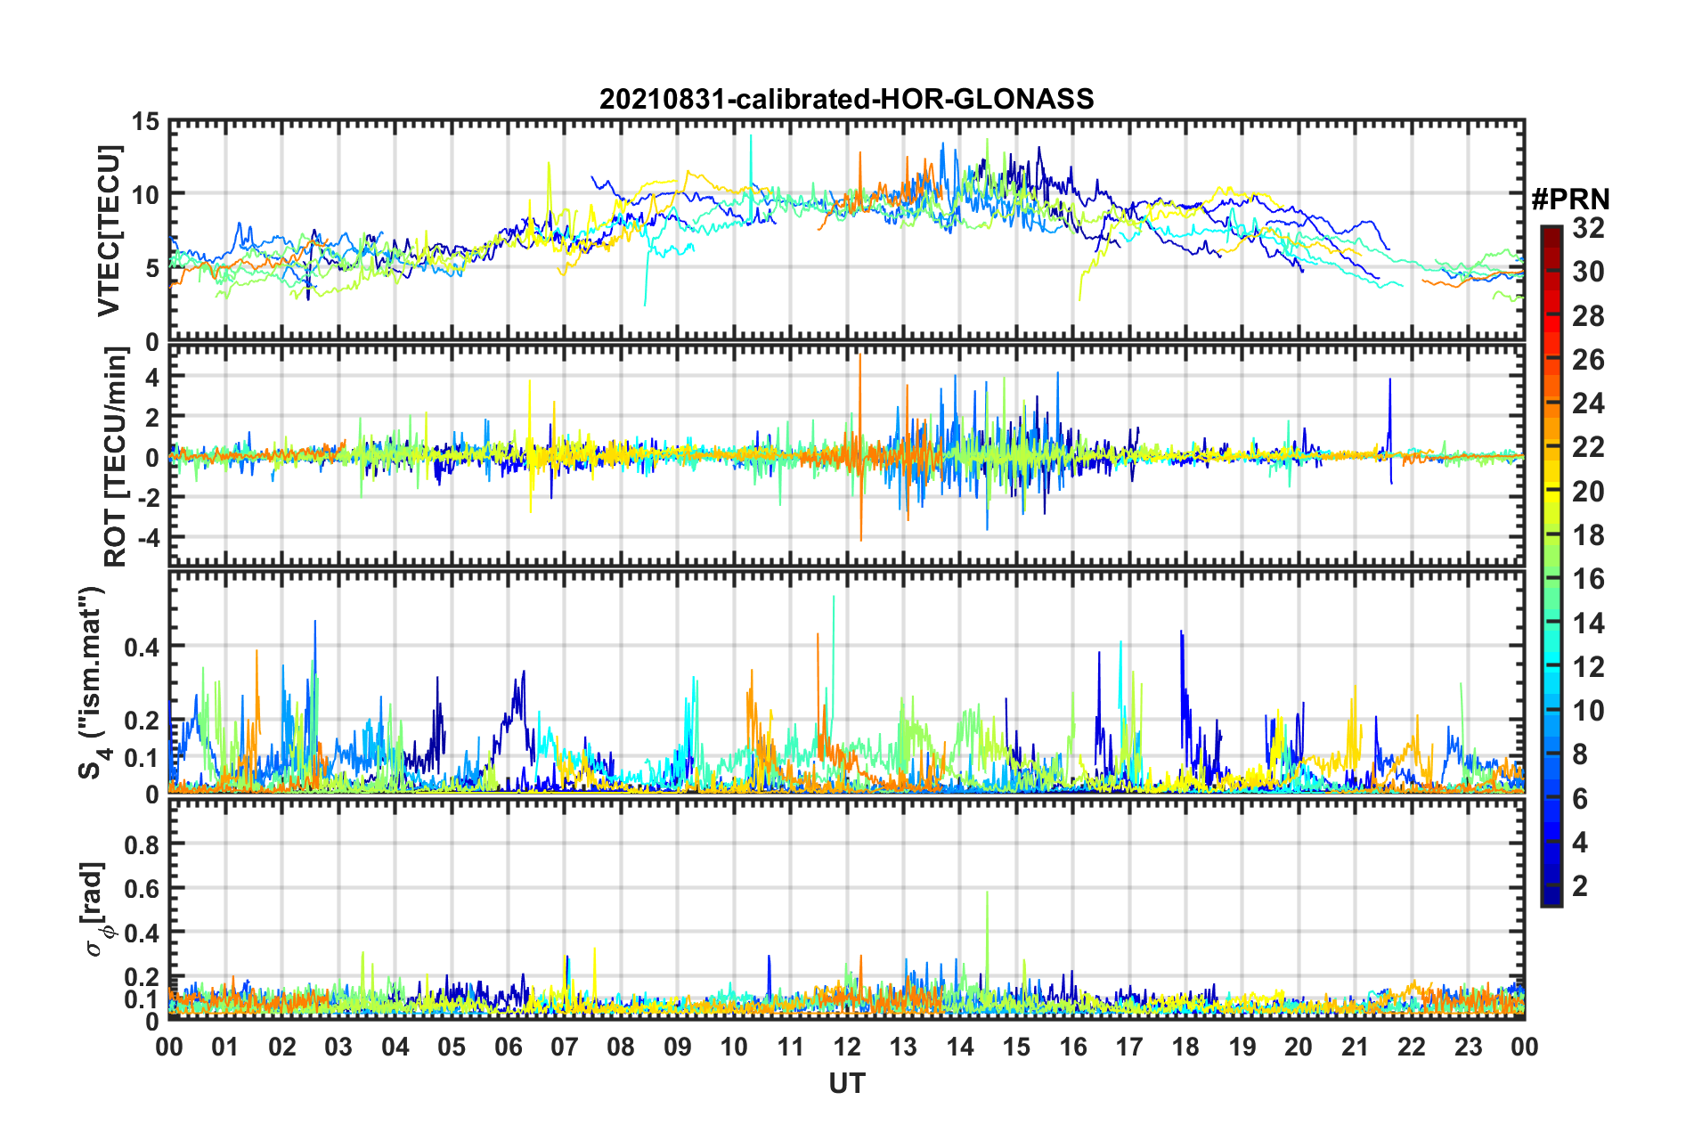Click the UT x-axis label

846,1083
